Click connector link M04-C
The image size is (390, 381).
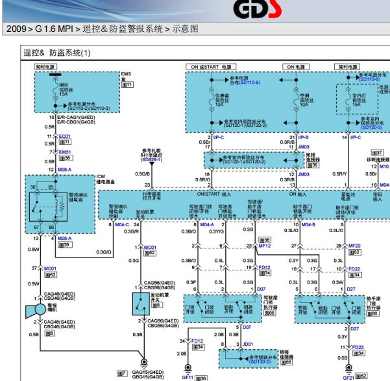[x=122, y=225]
